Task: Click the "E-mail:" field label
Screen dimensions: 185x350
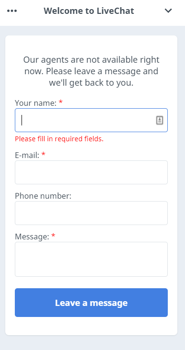Action: pos(27,155)
